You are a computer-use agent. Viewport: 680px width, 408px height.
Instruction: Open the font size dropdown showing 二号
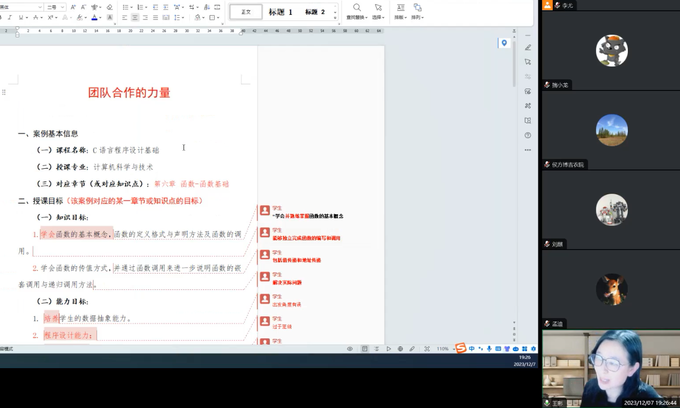pos(56,7)
